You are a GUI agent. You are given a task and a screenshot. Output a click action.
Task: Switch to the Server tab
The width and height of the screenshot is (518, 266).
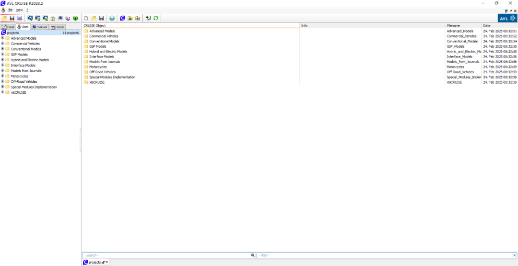pos(40,27)
